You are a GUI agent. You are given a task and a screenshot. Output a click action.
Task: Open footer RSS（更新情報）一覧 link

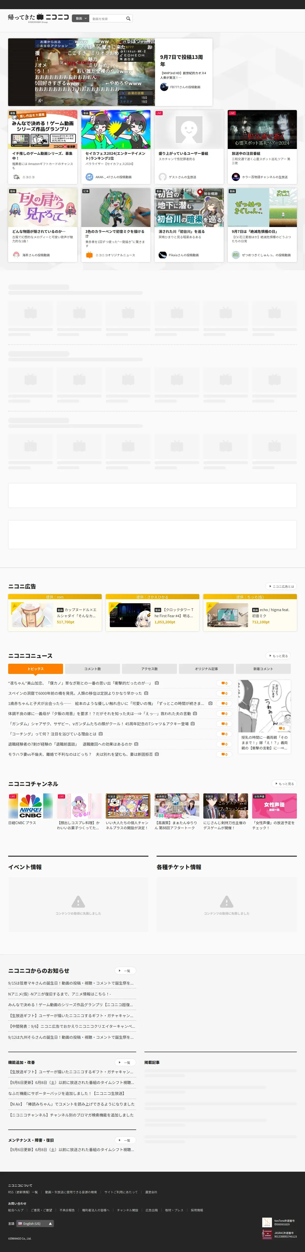23,1192
